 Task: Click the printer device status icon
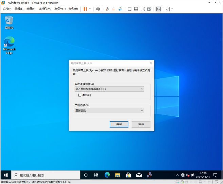coord(200,182)
